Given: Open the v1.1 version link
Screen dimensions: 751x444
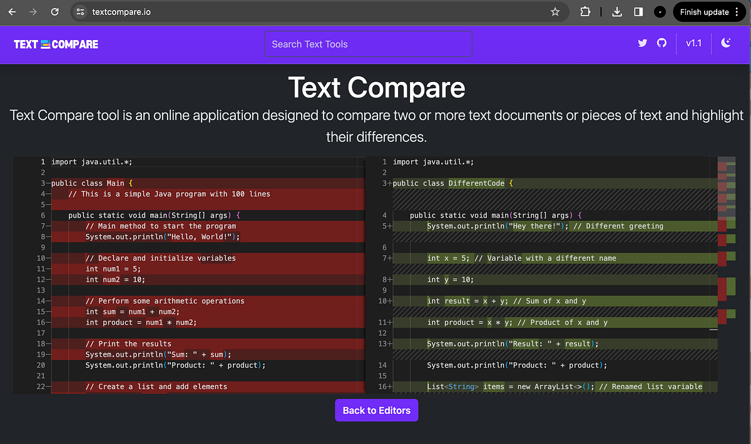Looking at the screenshot, I should point(693,44).
